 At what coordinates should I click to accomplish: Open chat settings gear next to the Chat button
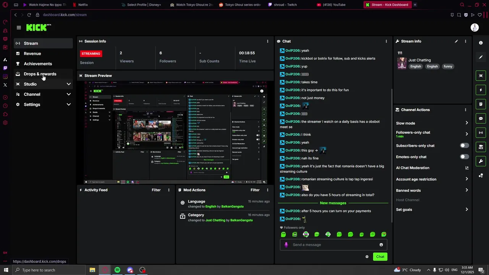click(x=367, y=257)
